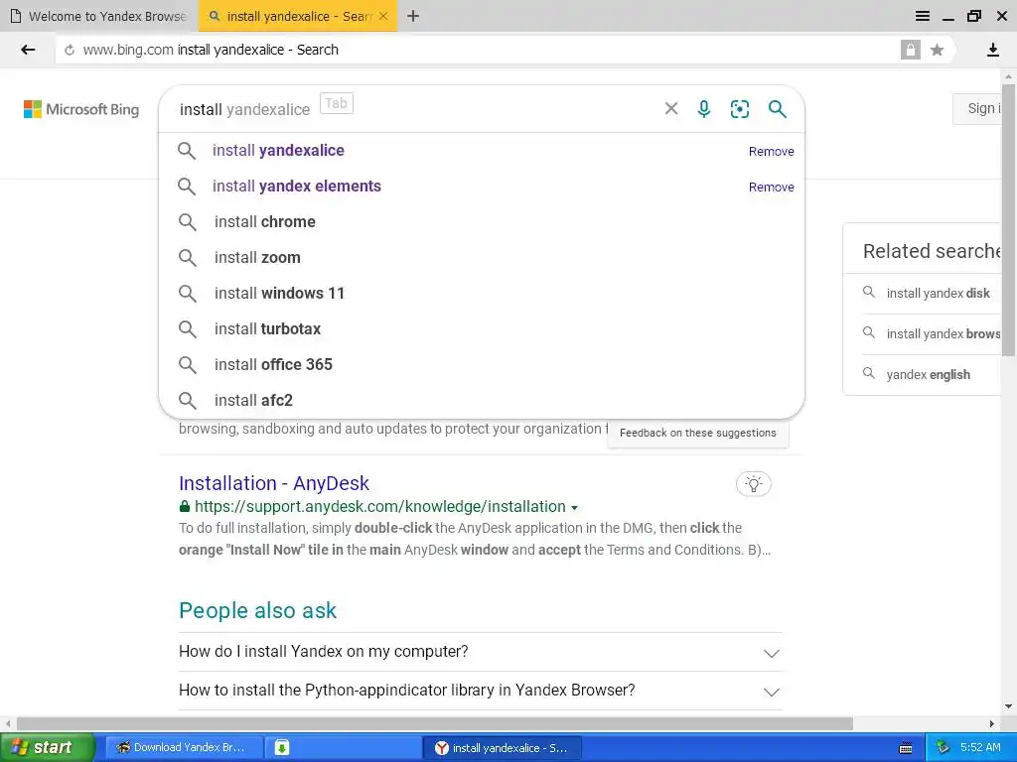Click the keyboard icon in system tray
The width and height of the screenshot is (1017, 762).
tap(906, 748)
